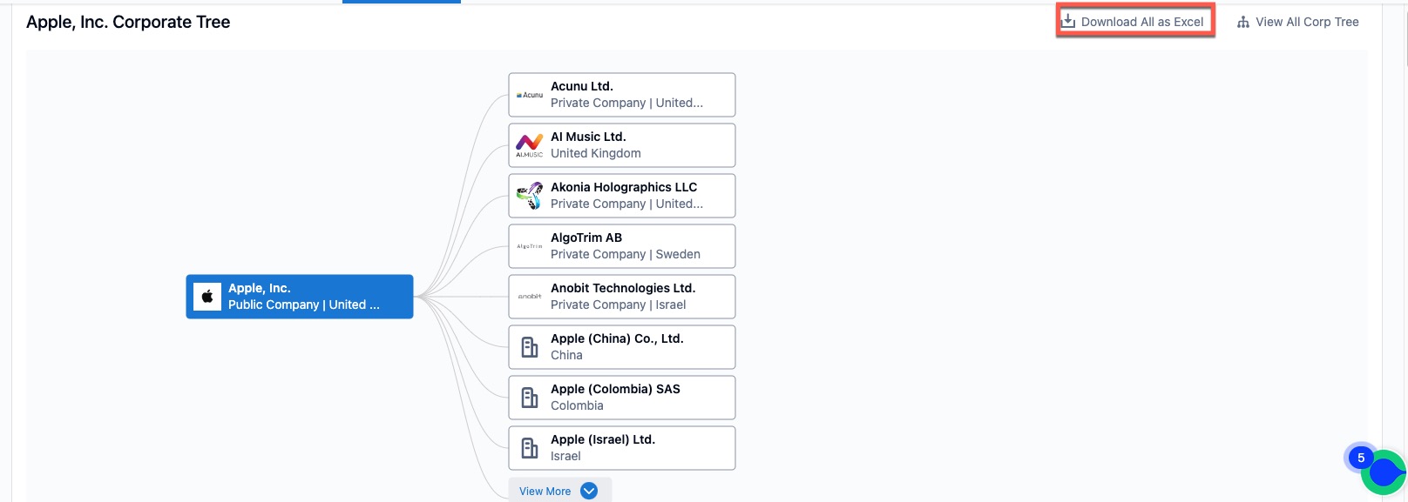This screenshot has height=502, width=1408.
Task: Click building icon for Apple (Colombia) SAS
Action: point(529,398)
